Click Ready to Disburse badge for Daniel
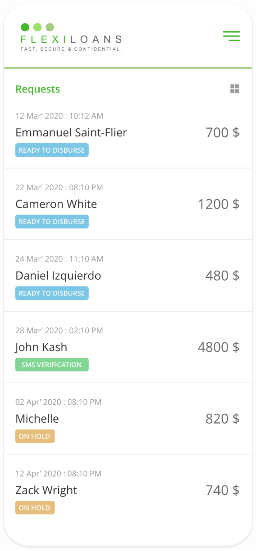This screenshot has width=256, height=551. pyautogui.click(x=52, y=294)
